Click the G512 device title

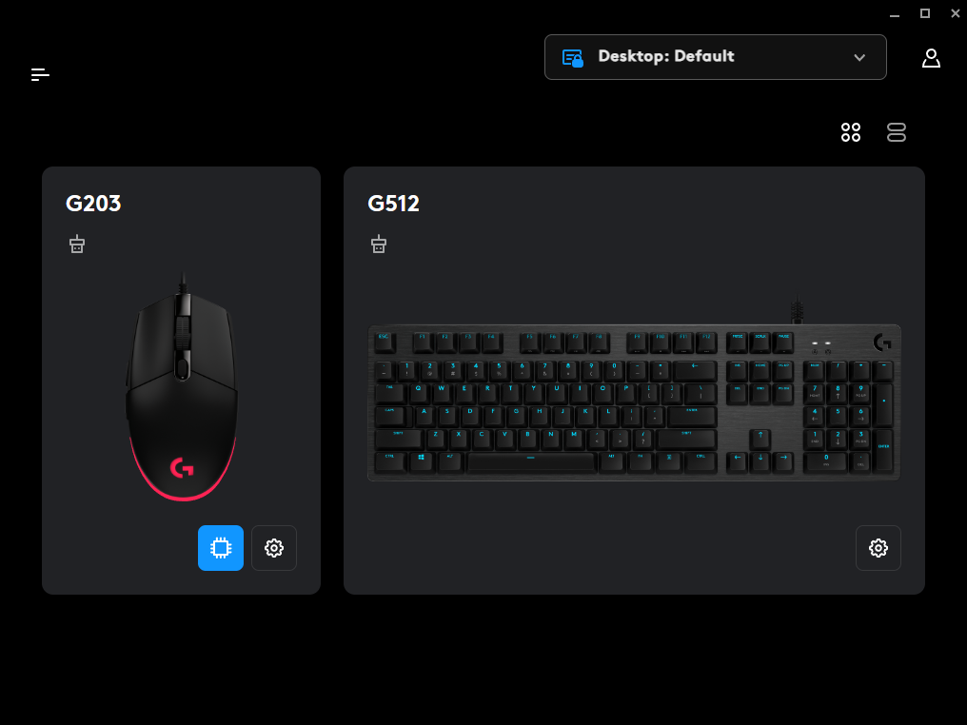393,204
